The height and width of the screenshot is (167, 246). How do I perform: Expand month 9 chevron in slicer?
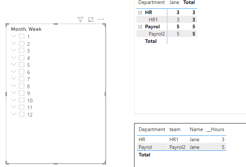pos(14,93)
